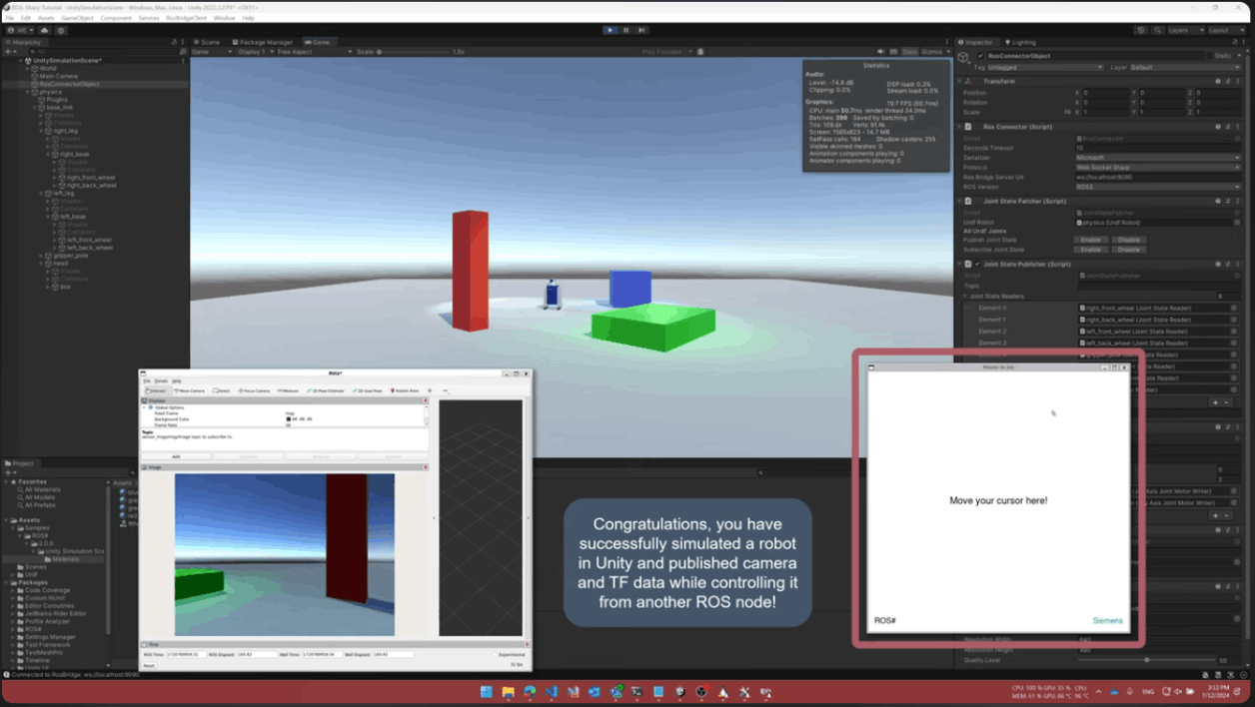Open the Serializer dropdown

pyautogui.click(x=1157, y=158)
